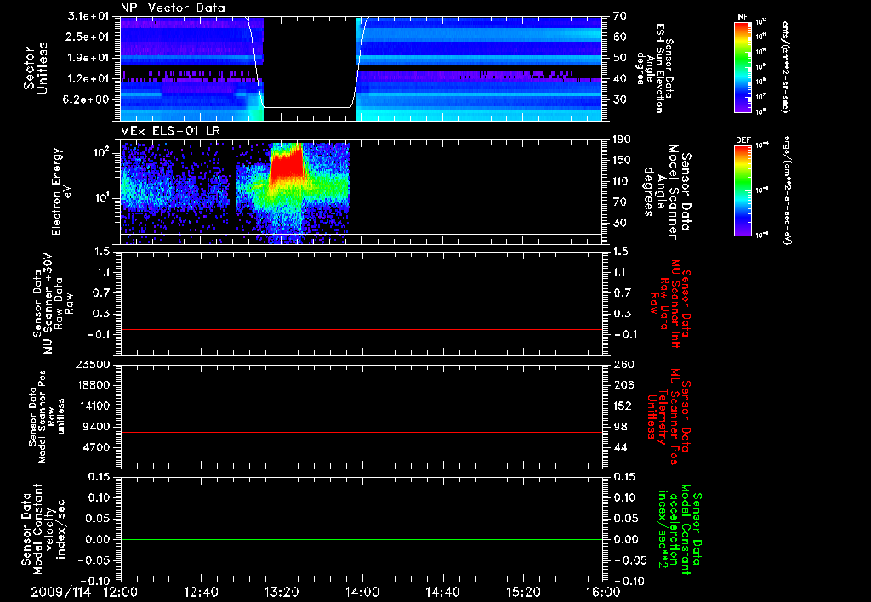Click the '44' telemetry axis tick
This screenshot has width=871, height=602.
tap(620, 447)
